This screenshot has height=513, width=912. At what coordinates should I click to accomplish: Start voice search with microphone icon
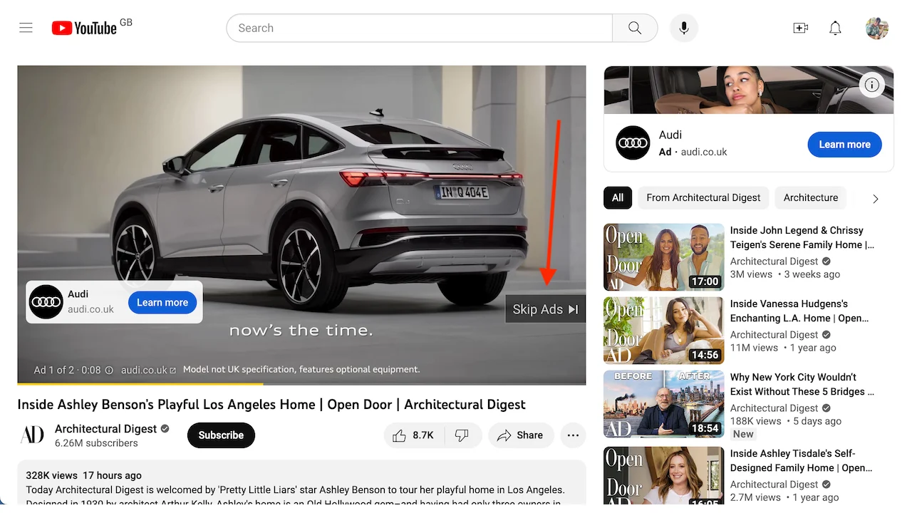[x=684, y=28]
